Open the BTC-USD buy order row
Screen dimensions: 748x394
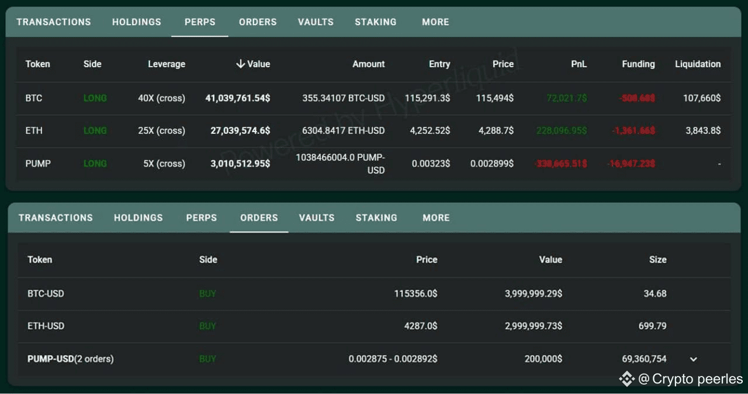(46, 293)
